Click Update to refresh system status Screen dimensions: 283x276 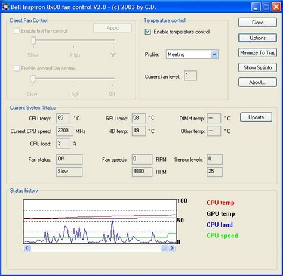[256, 117]
